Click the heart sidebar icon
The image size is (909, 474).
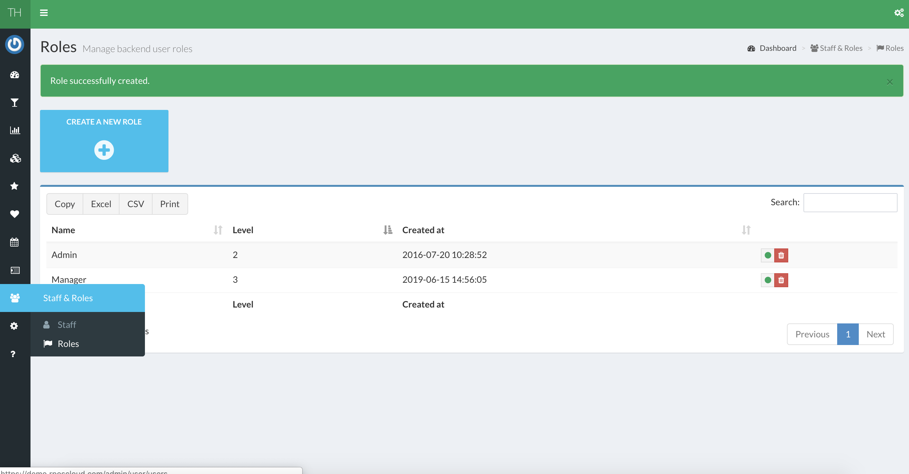pyautogui.click(x=15, y=214)
